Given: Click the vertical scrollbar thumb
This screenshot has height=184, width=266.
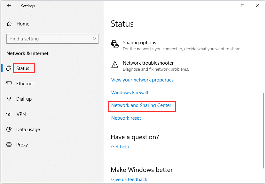Looking at the screenshot, I should coord(264,131).
